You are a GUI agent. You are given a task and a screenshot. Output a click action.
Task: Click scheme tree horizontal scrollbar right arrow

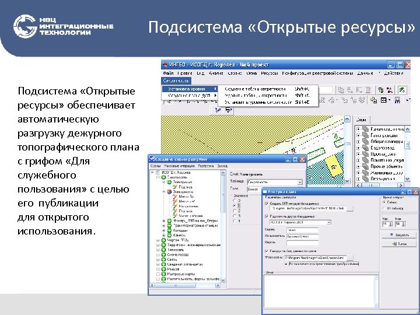[x=218, y=285]
